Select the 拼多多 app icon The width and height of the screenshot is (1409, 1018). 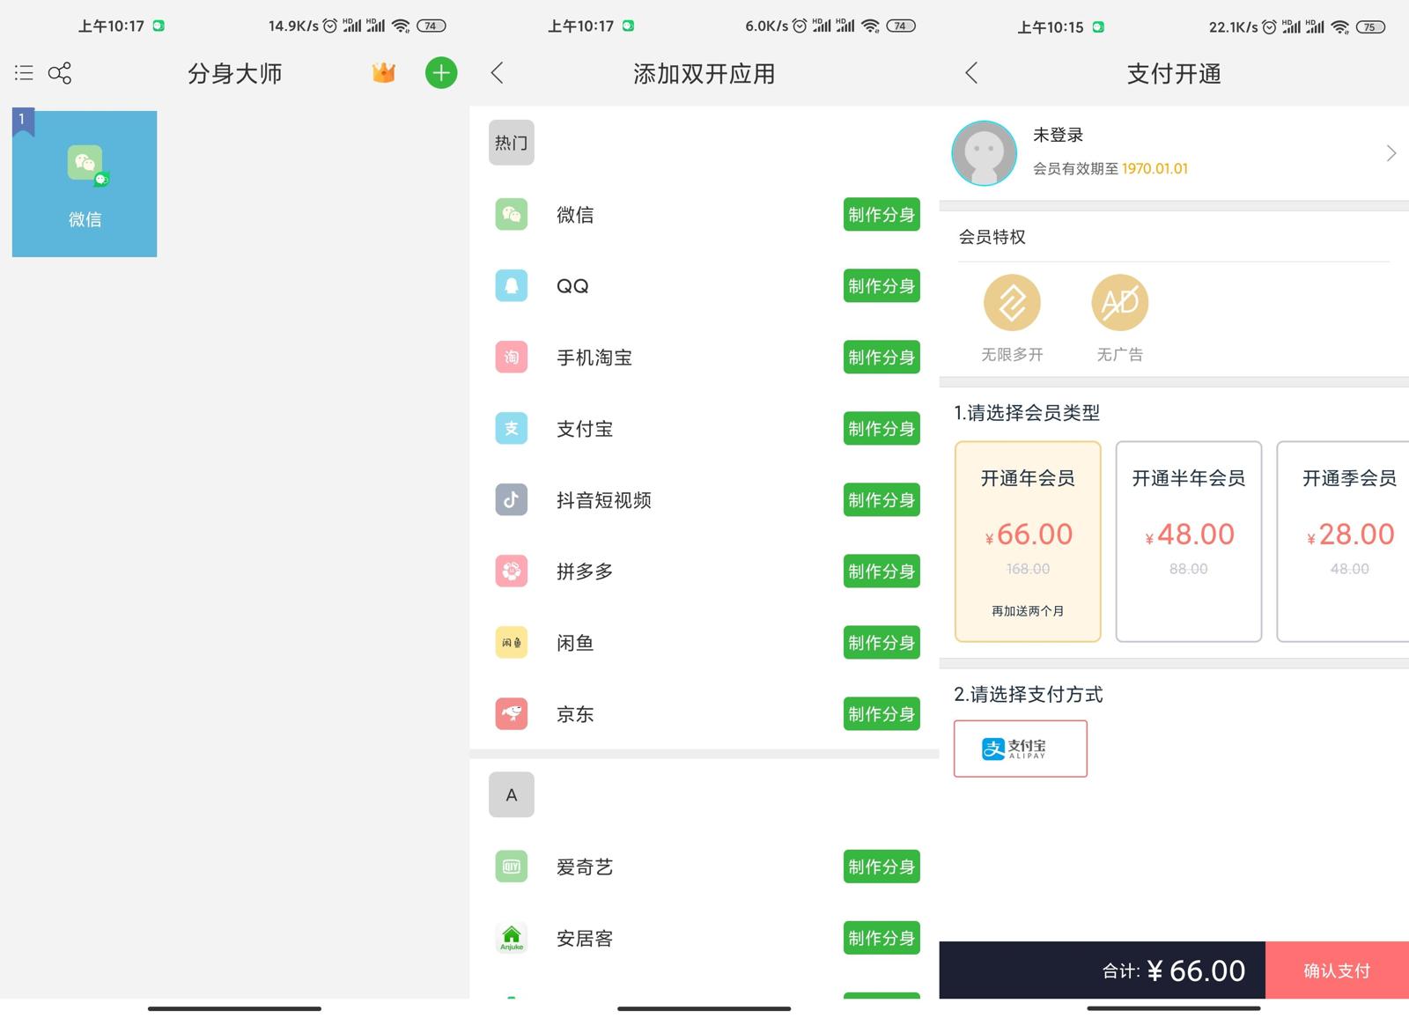click(511, 571)
